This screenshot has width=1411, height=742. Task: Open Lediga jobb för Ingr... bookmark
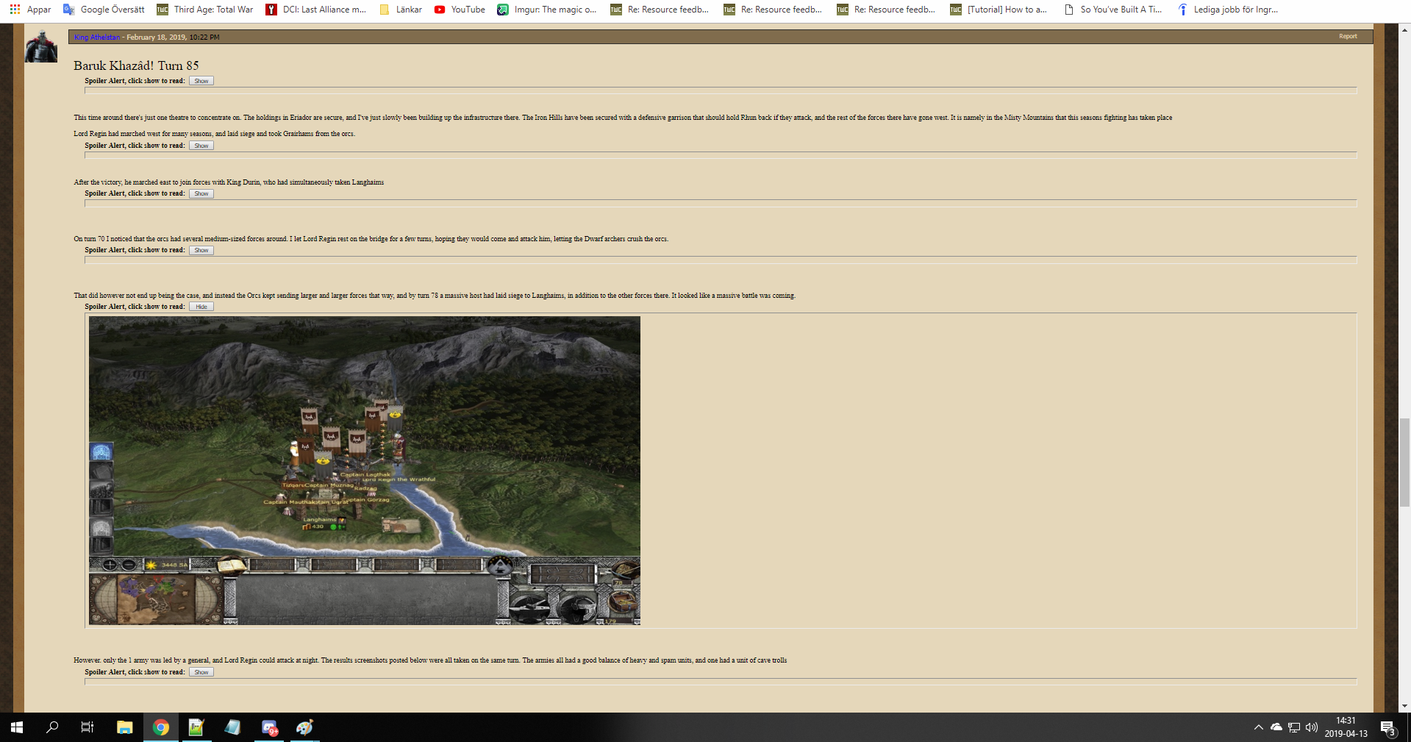[x=1228, y=10]
